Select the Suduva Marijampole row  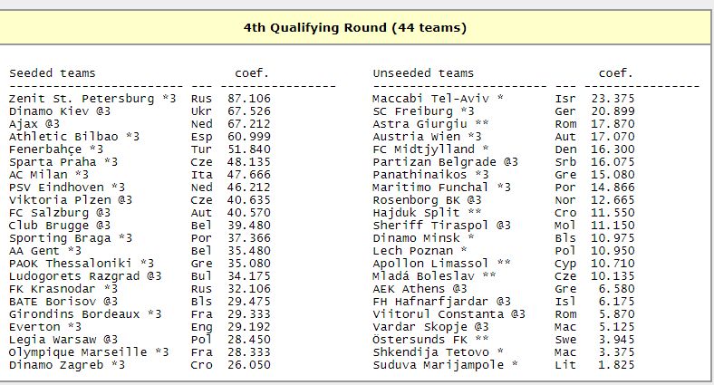(504, 365)
